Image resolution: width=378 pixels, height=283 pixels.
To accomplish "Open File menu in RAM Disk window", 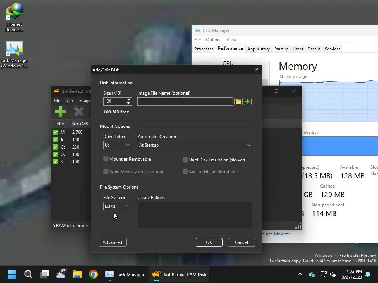I will (x=57, y=101).
